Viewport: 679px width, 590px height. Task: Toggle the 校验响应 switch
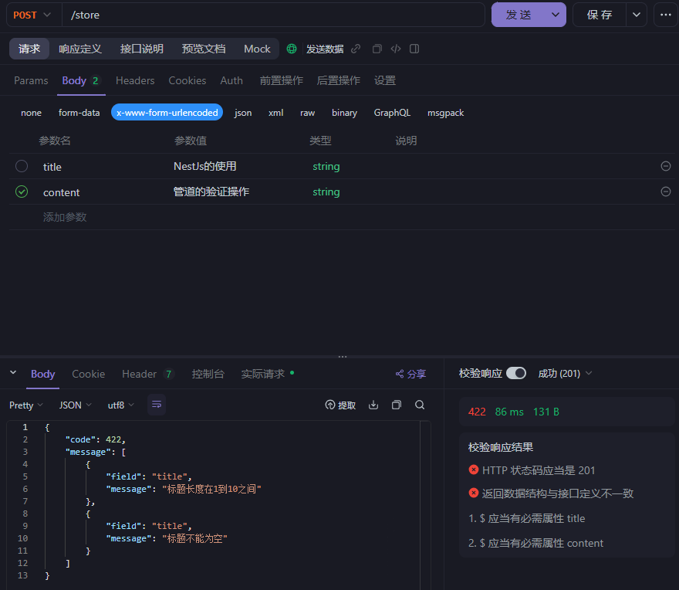[x=516, y=373]
